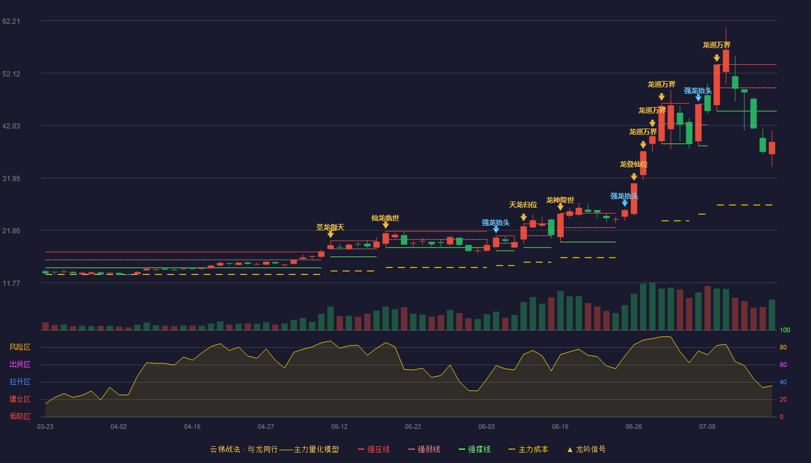
Task: Click the 31.95 price axis label
Action: [x=11, y=178]
